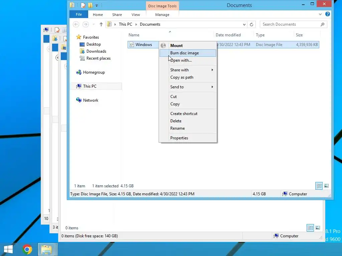
Task: Go up one folder level with Up arrow
Action: (x=101, y=24)
